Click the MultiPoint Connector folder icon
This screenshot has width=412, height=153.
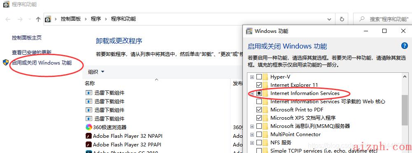pyautogui.click(x=265, y=134)
